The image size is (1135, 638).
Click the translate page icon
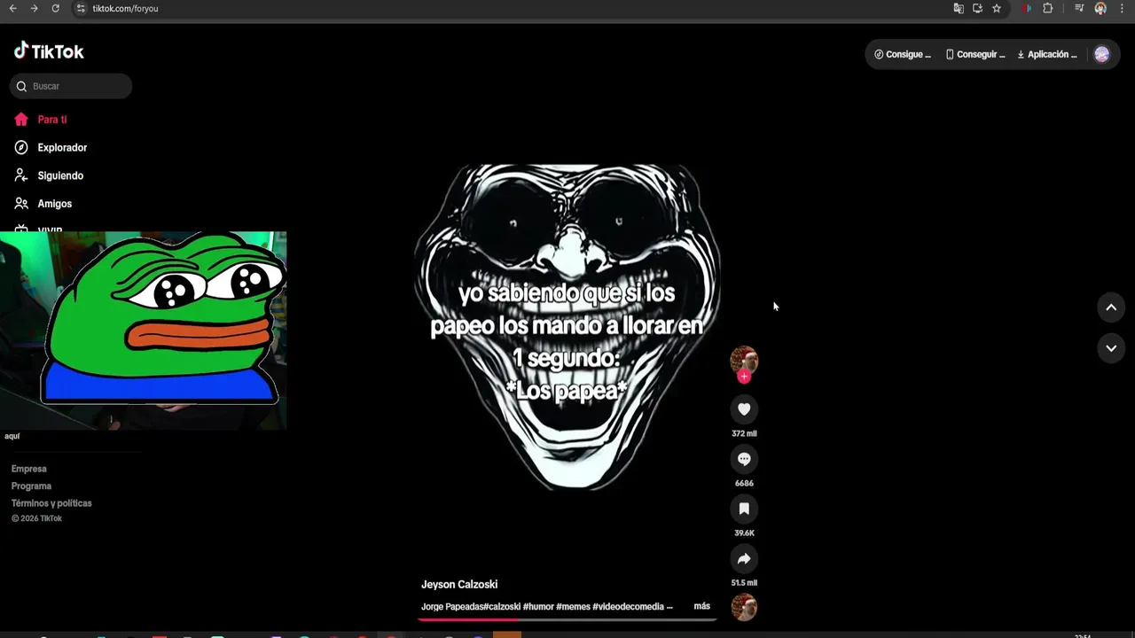pyautogui.click(x=959, y=8)
